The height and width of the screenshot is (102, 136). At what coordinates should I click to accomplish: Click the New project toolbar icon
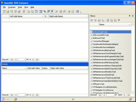(x=4, y=11)
